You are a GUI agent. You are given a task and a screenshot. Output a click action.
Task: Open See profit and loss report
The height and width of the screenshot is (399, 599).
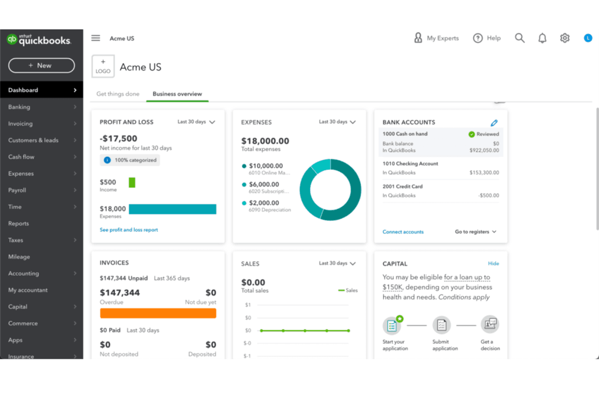(x=129, y=230)
